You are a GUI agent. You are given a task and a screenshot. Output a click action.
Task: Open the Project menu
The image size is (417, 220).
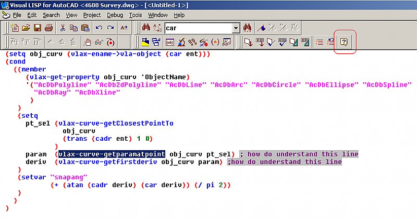[92, 15]
